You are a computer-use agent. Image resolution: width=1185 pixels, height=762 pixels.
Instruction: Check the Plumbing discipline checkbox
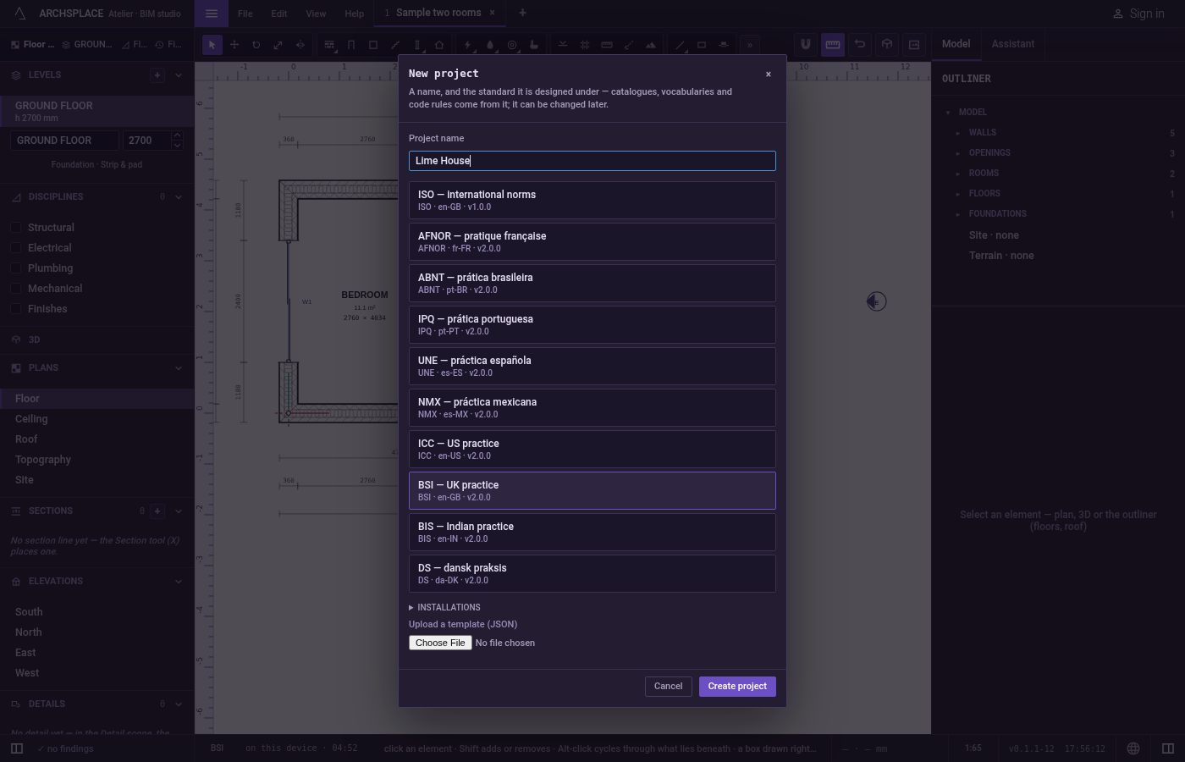click(15, 268)
